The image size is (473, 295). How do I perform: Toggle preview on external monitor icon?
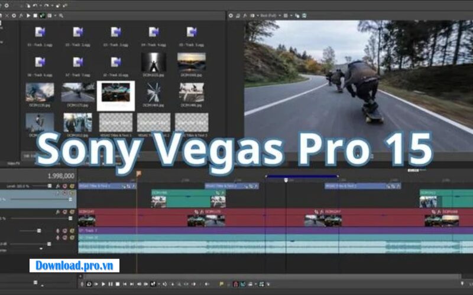click(238, 16)
